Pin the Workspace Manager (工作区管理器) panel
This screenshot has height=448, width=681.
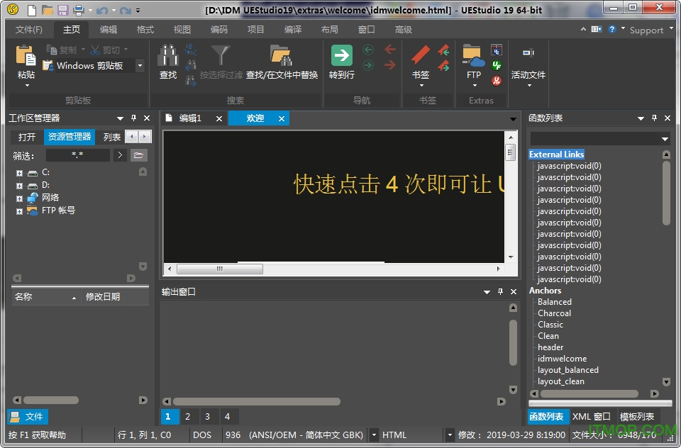(133, 118)
